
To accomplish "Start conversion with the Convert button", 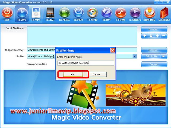I will coord(154,64).
